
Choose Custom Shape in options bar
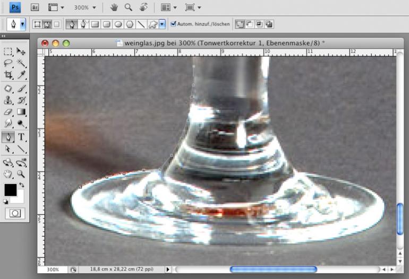(x=153, y=24)
